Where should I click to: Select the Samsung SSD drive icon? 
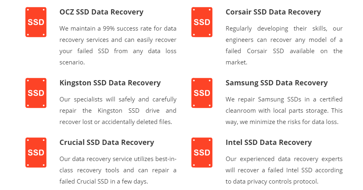(202, 93)
